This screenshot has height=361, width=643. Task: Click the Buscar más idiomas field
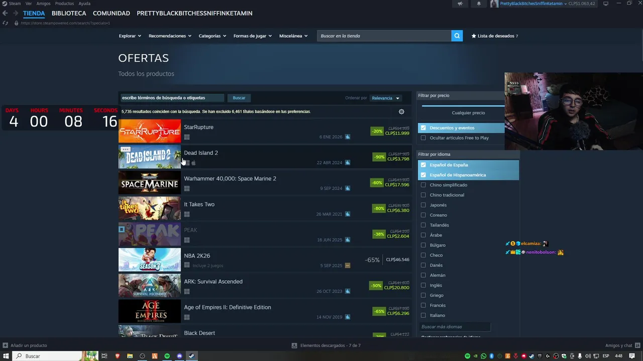455,327
